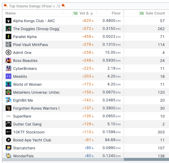Screen dimensions: 169x163
Task: Click the 90% down volume value for Starcatchers
Action: click(89, 148)
